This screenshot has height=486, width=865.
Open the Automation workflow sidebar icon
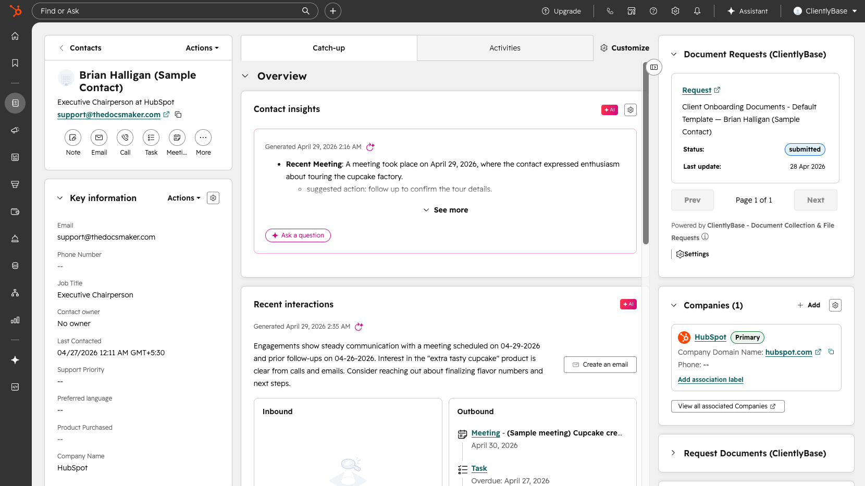click(x=15, y=293)
